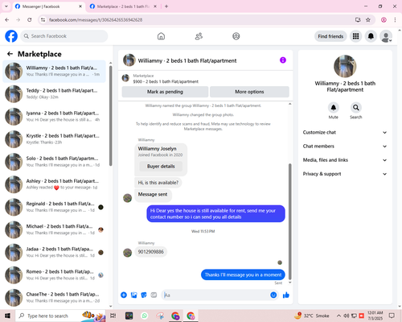Search in conversation with magnifier icon
Image resolution: width=402 pixels, height=322 pixels.
(x=356, y=108)
